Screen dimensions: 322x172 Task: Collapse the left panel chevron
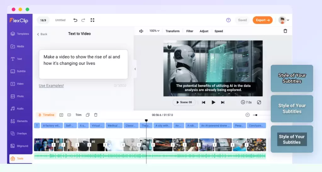coord(135,69)
